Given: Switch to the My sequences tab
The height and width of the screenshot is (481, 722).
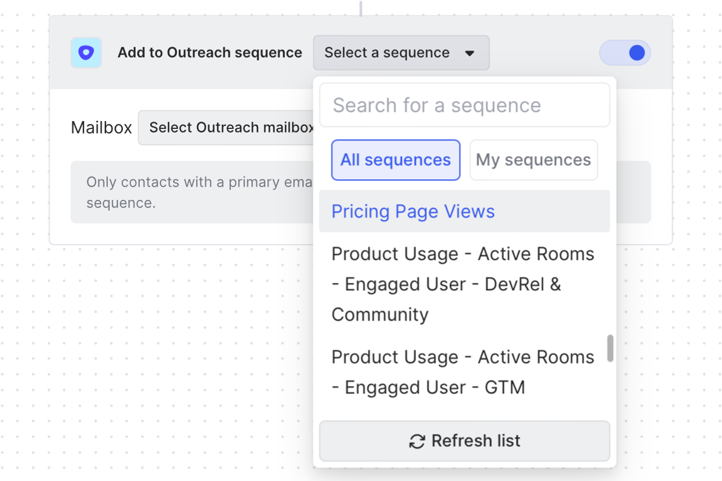Looking at the screenshot, I should [533, 160].
